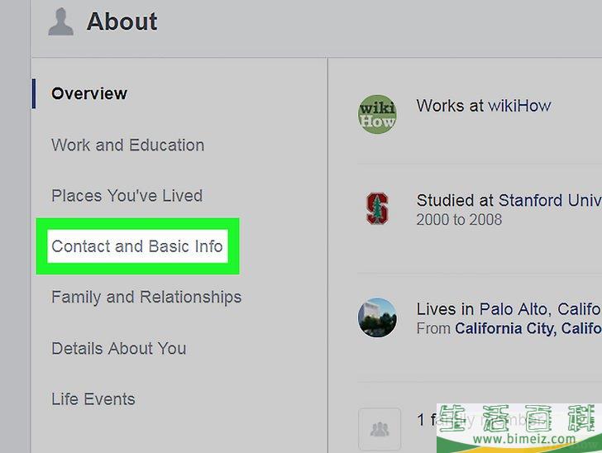Click the 2000 to 2008 date text
This screenshot has width=602, height=453.
point(459,220)
